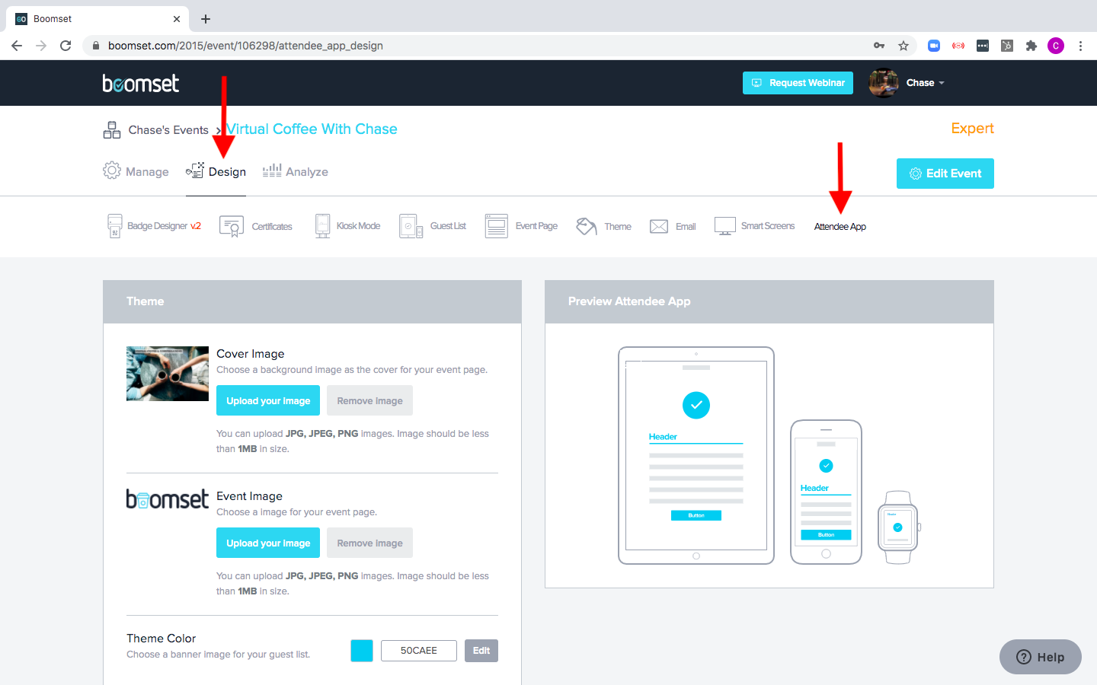Open Chase's Events breadcrumb link
Viewport: 1097px width, 685px height.
point(168,130)
